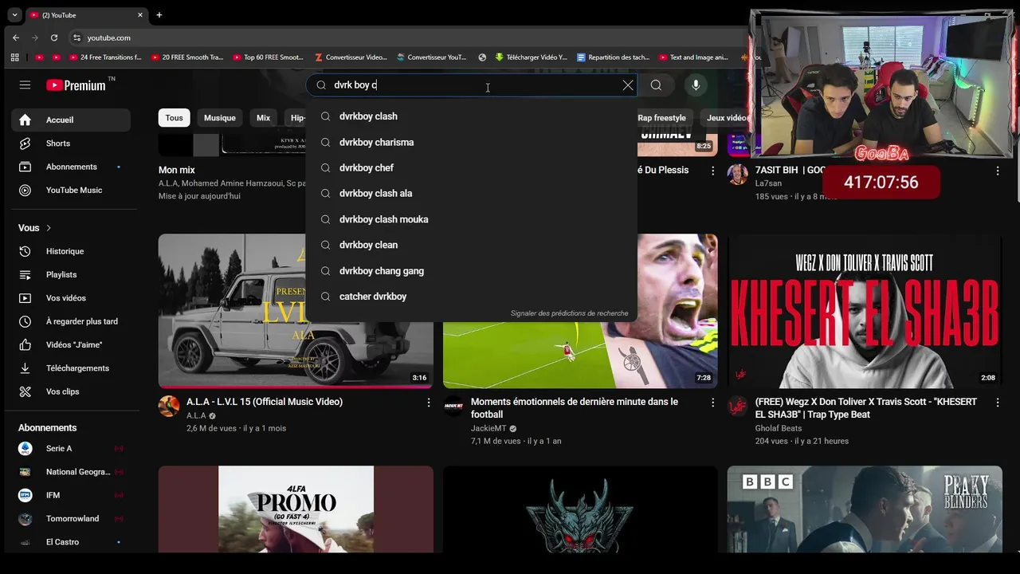Screen dimensions: 1020x574
Task: Open the Chrome apps grid in the bookmarks bar
Action: point(14,57)
